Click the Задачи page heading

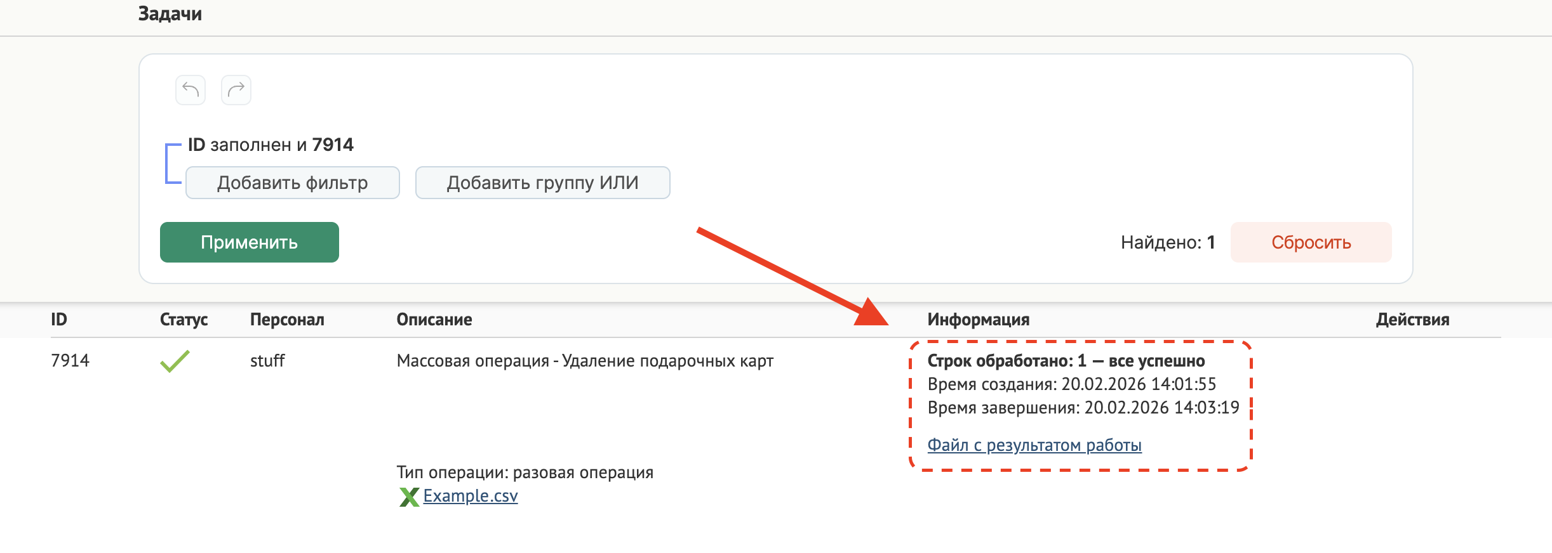(170, 14)
